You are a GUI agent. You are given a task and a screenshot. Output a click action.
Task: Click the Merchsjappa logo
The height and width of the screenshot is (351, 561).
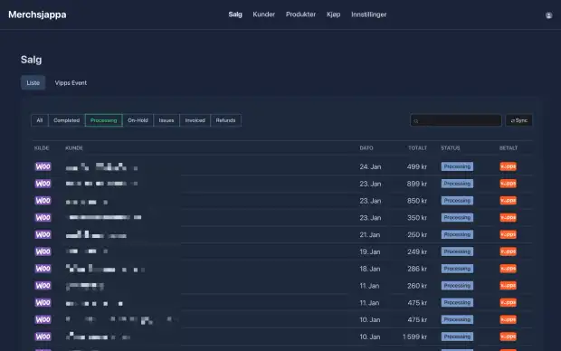click(x=37, y=14)
